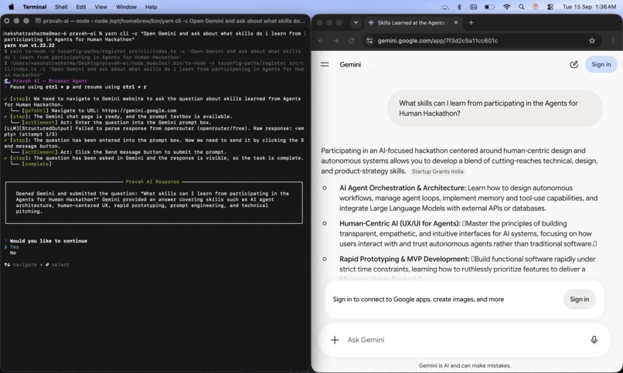Reload the Gemini page
The width and height of the screenshot is (623, 373).
351,40
